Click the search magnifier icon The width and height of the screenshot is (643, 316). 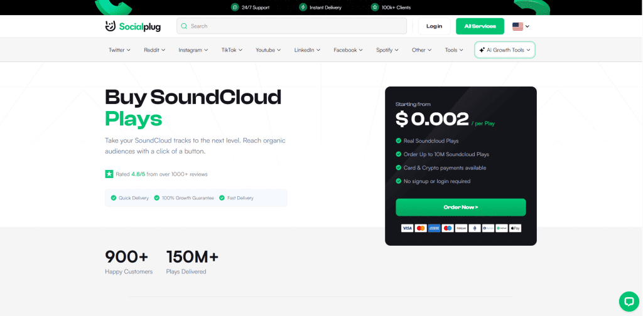pyautogui.click(x=184, y=26)
